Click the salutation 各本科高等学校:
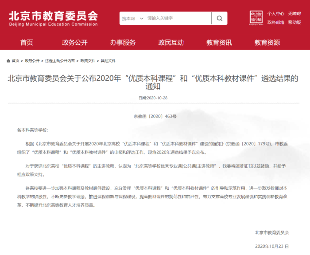Image resolution: width=310 pixels, height=255 pixels. (33, 130)
